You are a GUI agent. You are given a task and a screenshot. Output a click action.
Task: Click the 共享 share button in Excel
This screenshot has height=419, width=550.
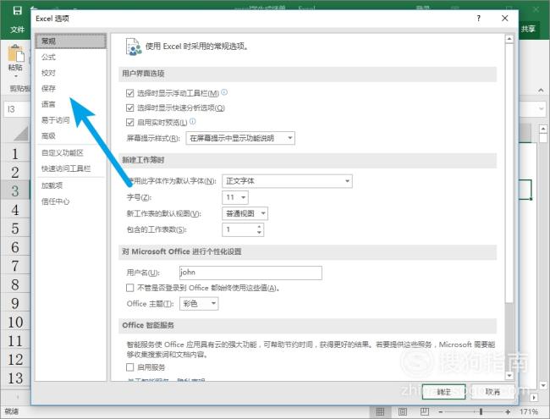[528, 29]
